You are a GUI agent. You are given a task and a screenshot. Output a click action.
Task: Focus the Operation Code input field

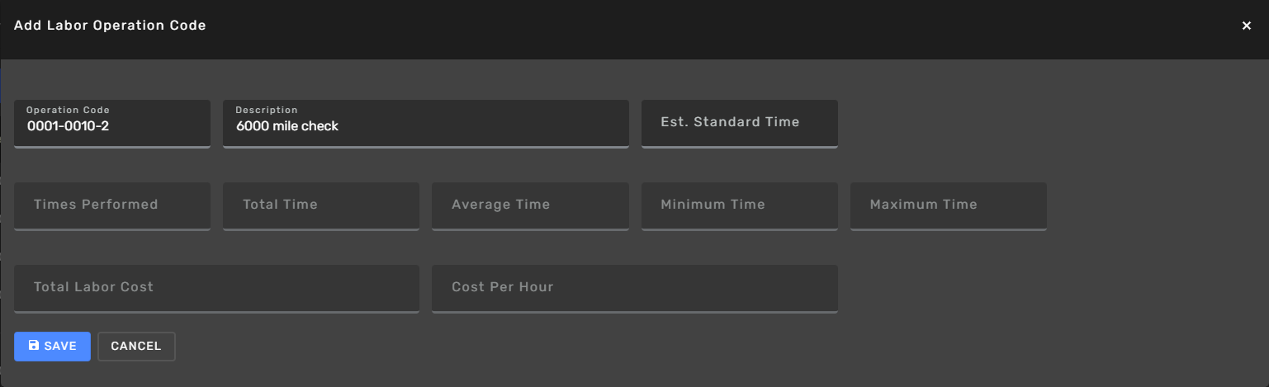pos(112,124)
